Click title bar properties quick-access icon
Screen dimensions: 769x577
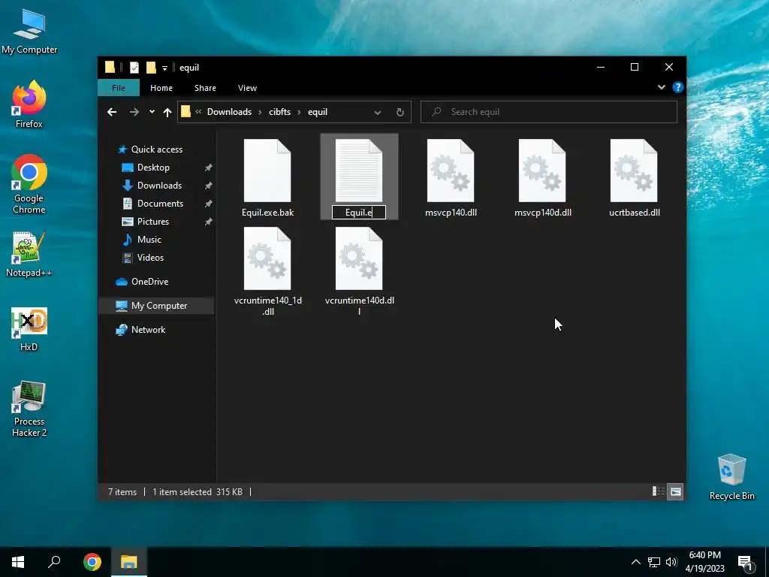(134, 68)
